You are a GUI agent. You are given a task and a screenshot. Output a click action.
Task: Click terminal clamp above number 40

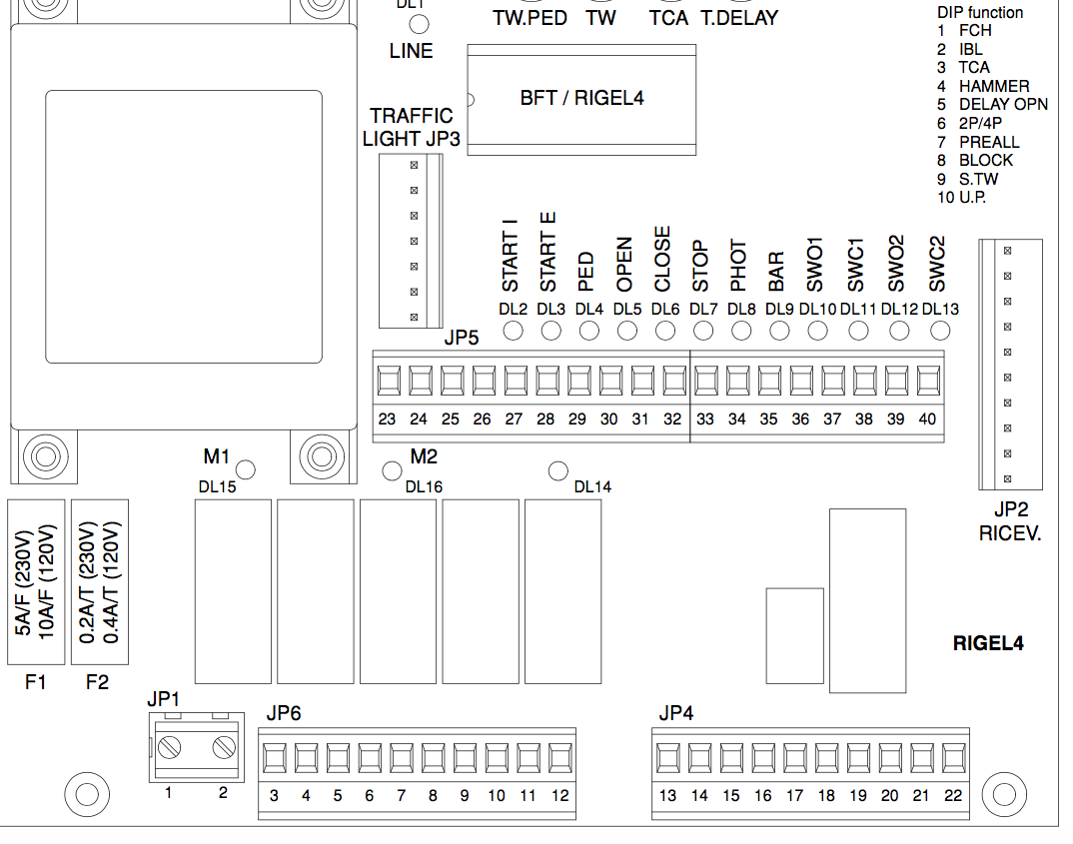point(928,381)
